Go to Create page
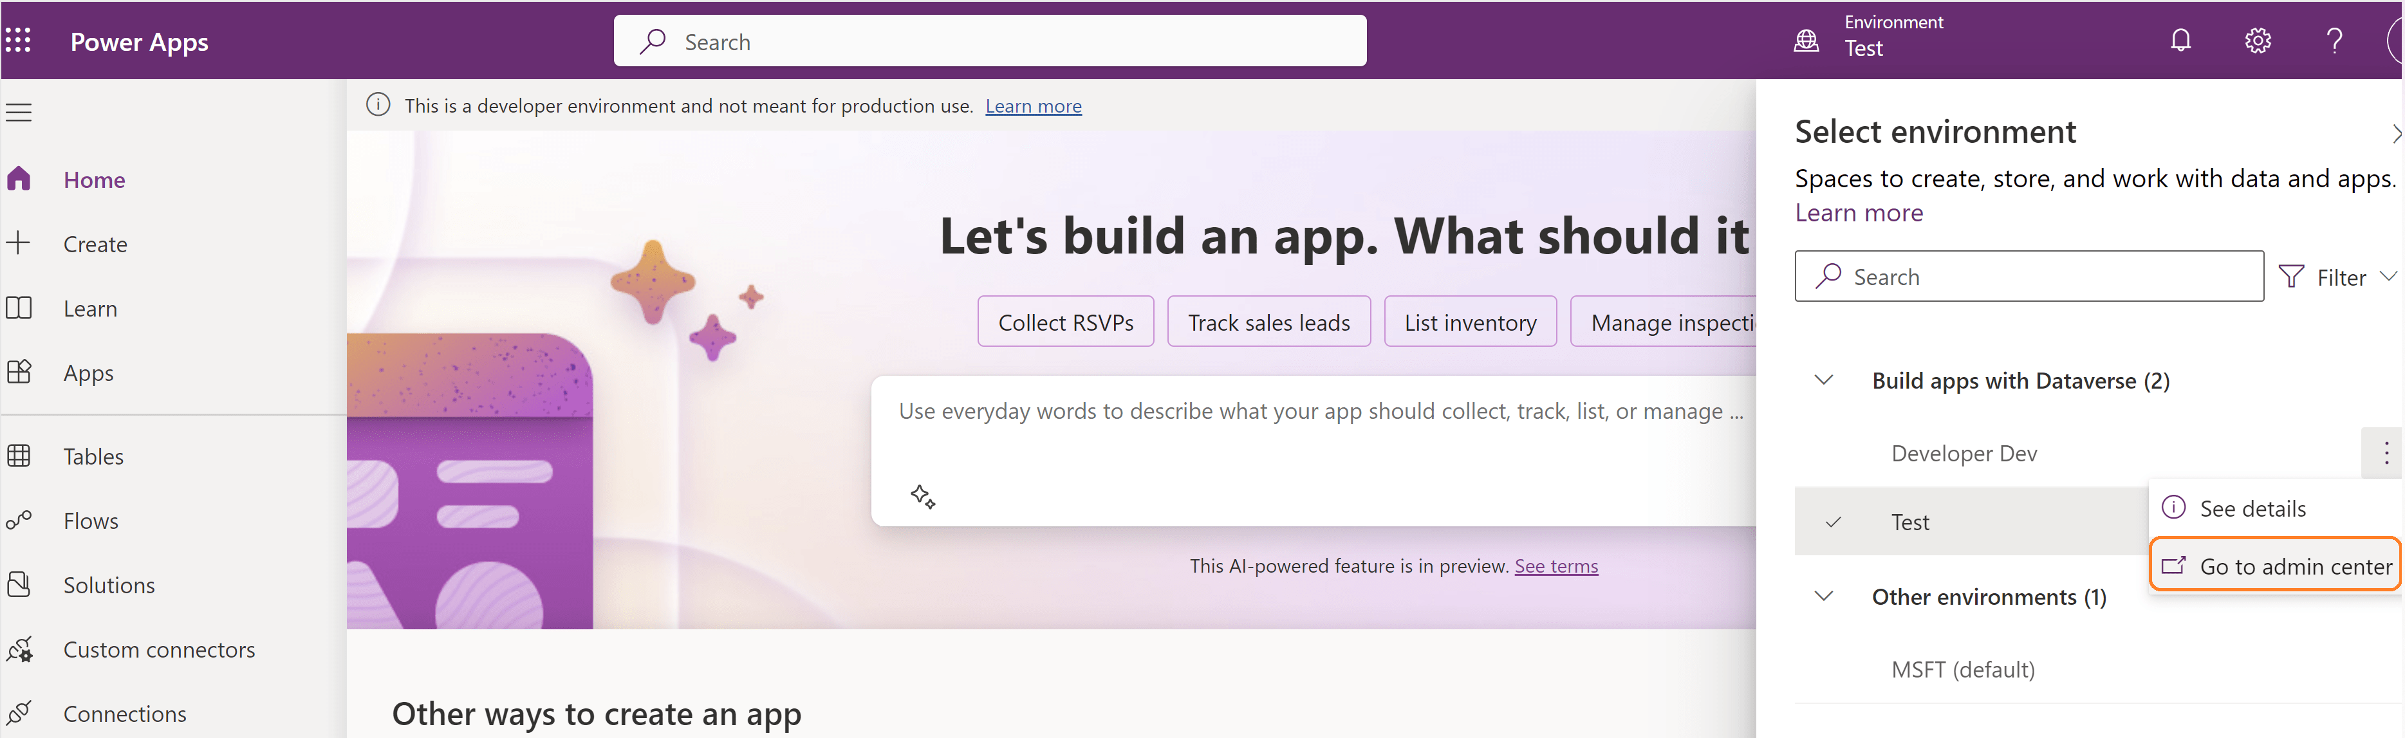Image resolution: width=2405 pixels, height=738 pixels. coord(95,243)
